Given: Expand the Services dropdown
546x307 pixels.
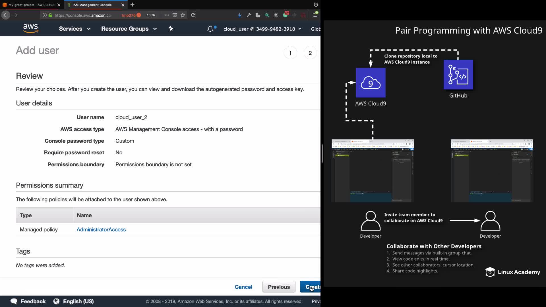Looking at the screenshot, I should pos(75,29).
